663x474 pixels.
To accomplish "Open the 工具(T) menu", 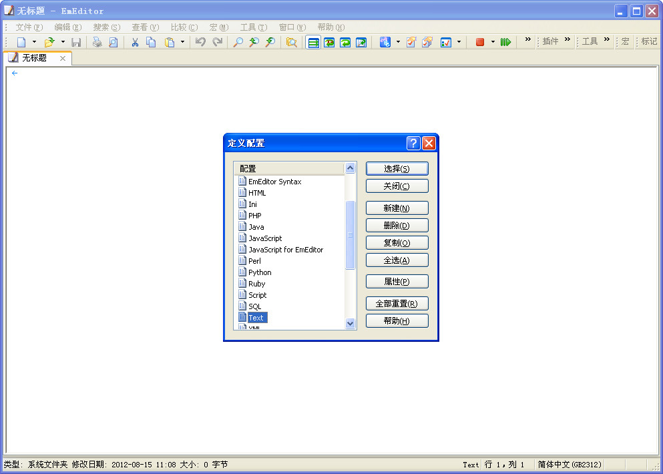I will click(x=253, y=27).
